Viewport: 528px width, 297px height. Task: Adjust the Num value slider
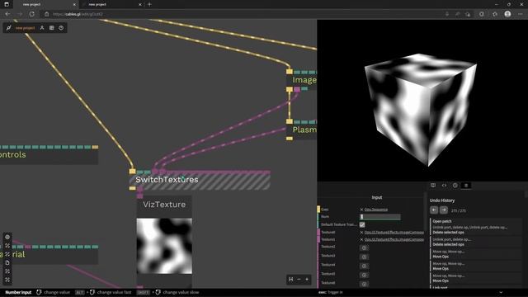pyautogui.click(x=380, y=217)
